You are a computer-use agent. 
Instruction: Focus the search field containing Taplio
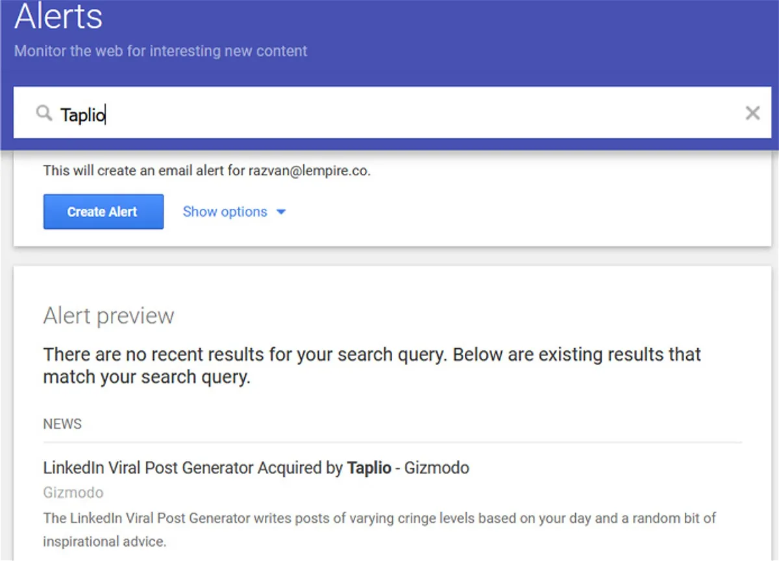tap(393, 113)
